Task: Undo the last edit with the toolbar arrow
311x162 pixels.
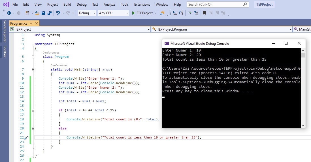Action: [58, 13]
